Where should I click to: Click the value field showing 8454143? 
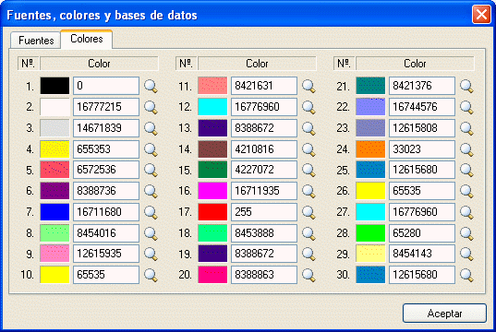click(422, 254)
